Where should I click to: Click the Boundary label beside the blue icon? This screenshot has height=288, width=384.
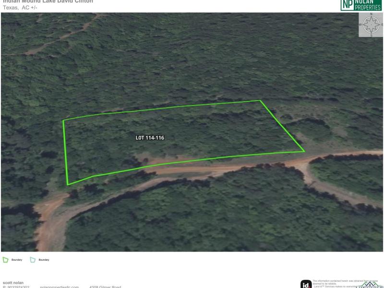point(44,260)
